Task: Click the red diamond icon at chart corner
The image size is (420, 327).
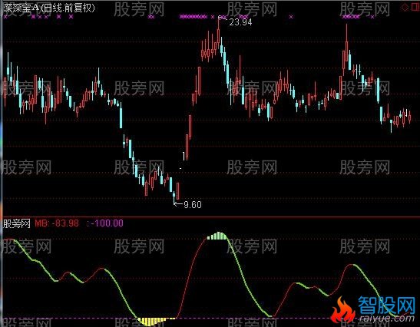Action: click(x=405, y=7)
